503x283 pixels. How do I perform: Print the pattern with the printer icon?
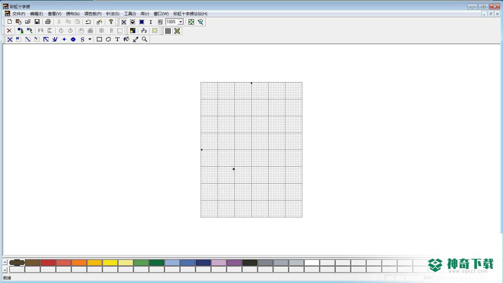point(48,22)
